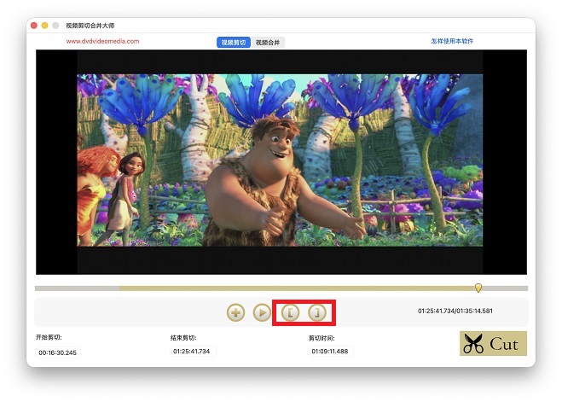Click the gold selected range of timeline
The height and width of the screenshot is (402, 562).
[298, 288]
